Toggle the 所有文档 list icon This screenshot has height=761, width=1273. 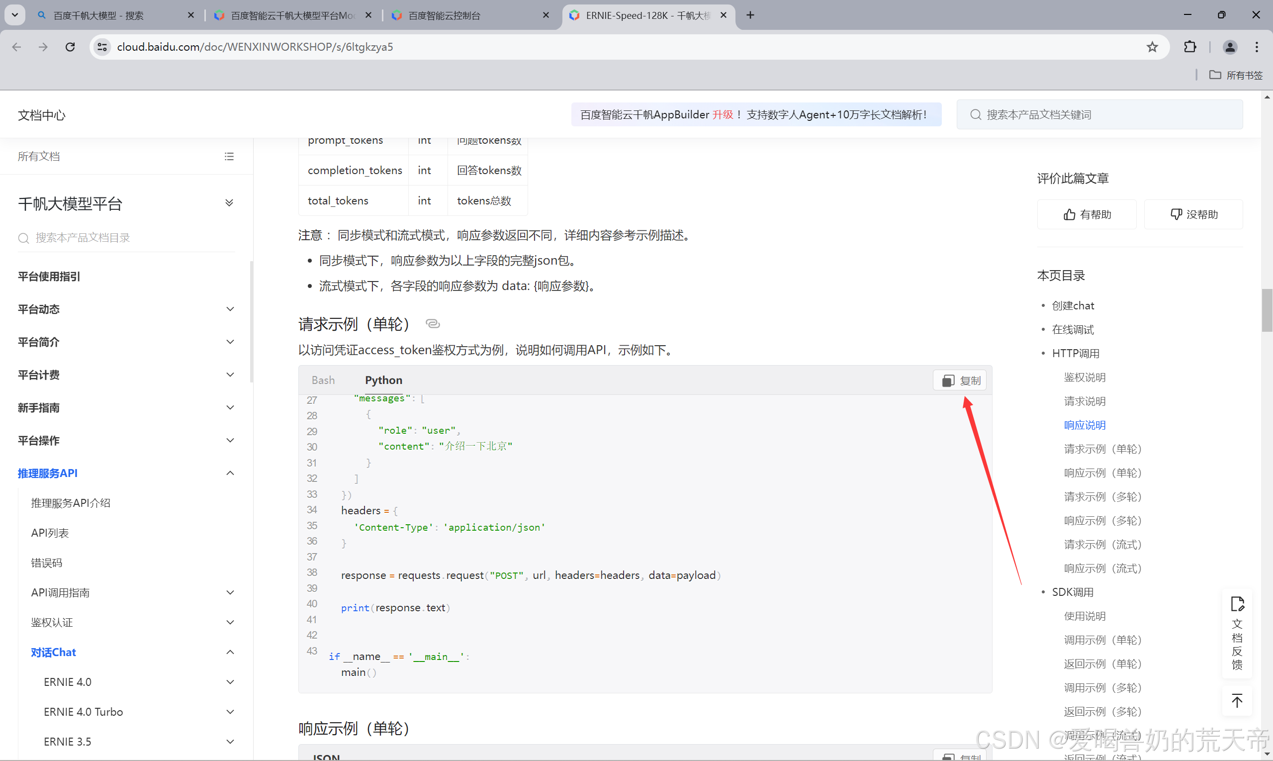[229, 156]
